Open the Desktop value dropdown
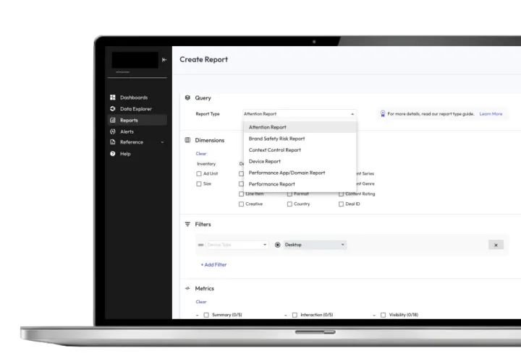This screenshot has height=356, width=521. point(315,245)
